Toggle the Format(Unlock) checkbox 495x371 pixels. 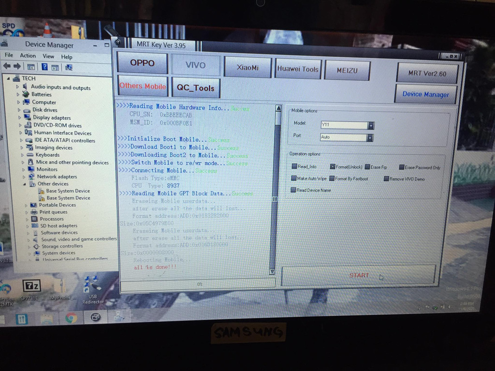(x=333, y=166)
